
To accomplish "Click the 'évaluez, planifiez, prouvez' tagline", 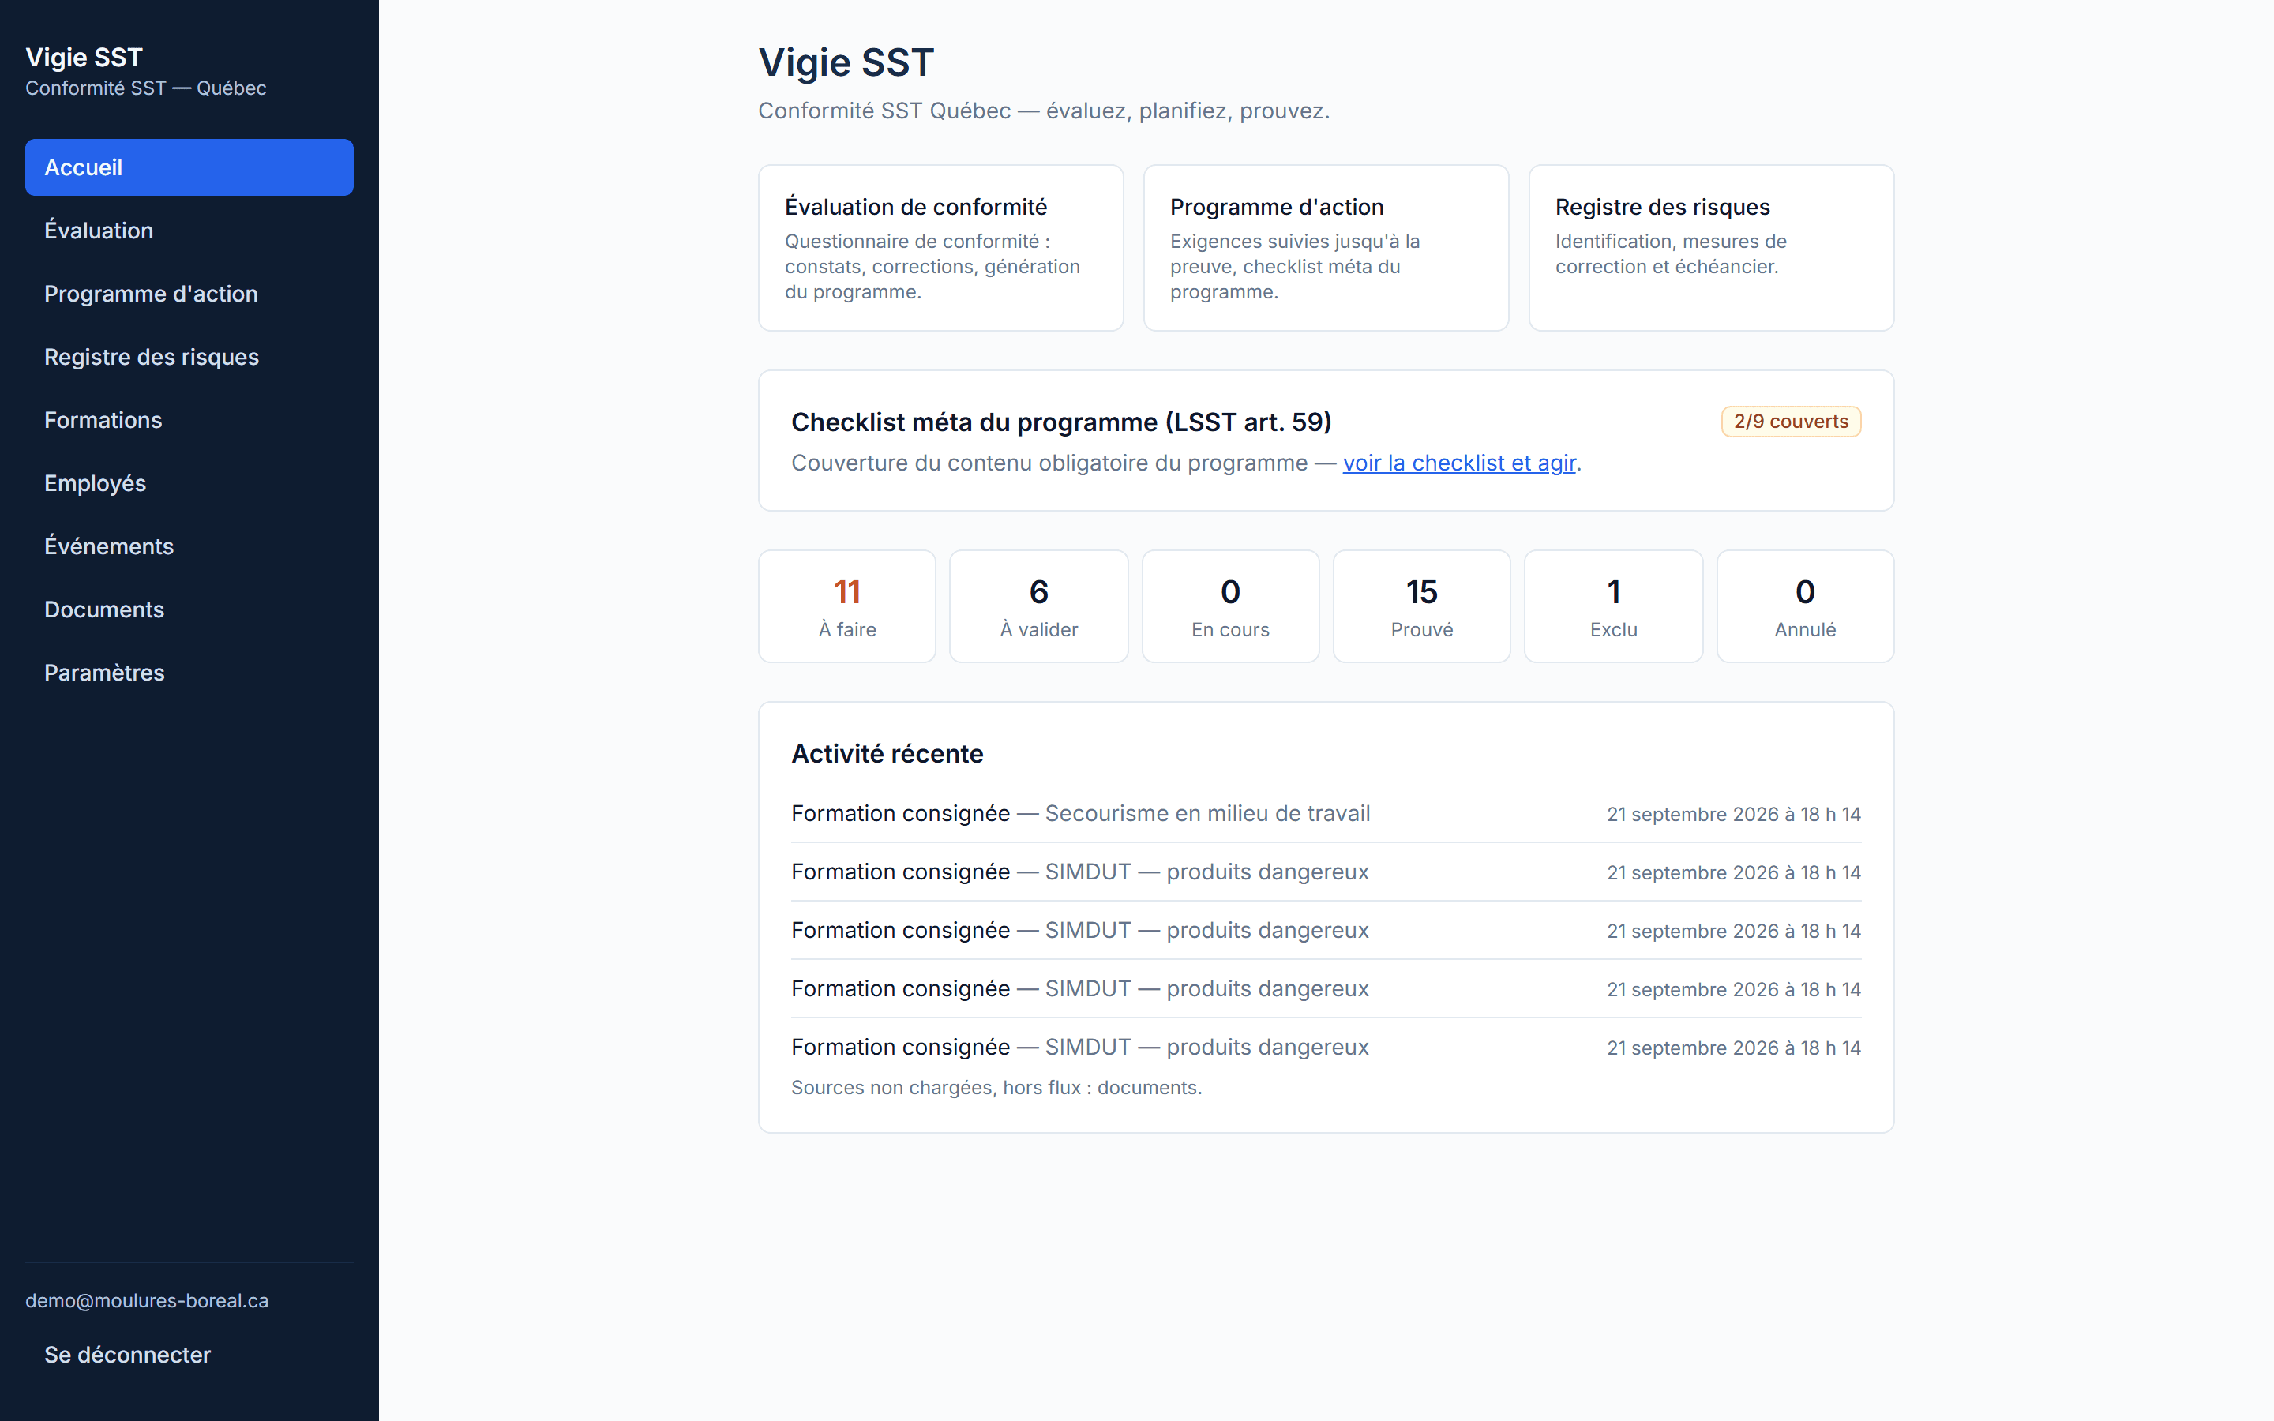I will 1188,111.
